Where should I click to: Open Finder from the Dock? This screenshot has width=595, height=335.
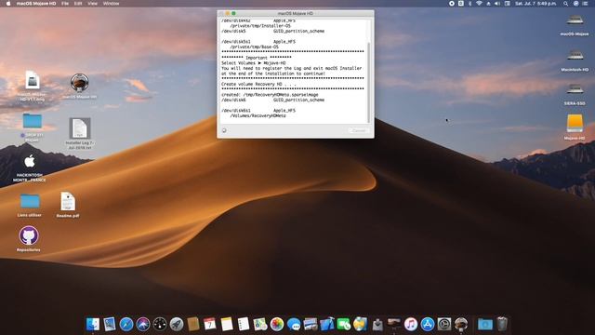[x=93, y=324]
